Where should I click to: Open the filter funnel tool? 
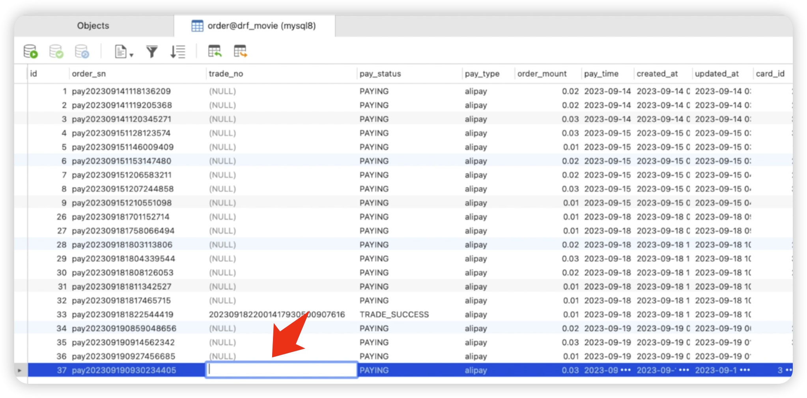[152, 52]
